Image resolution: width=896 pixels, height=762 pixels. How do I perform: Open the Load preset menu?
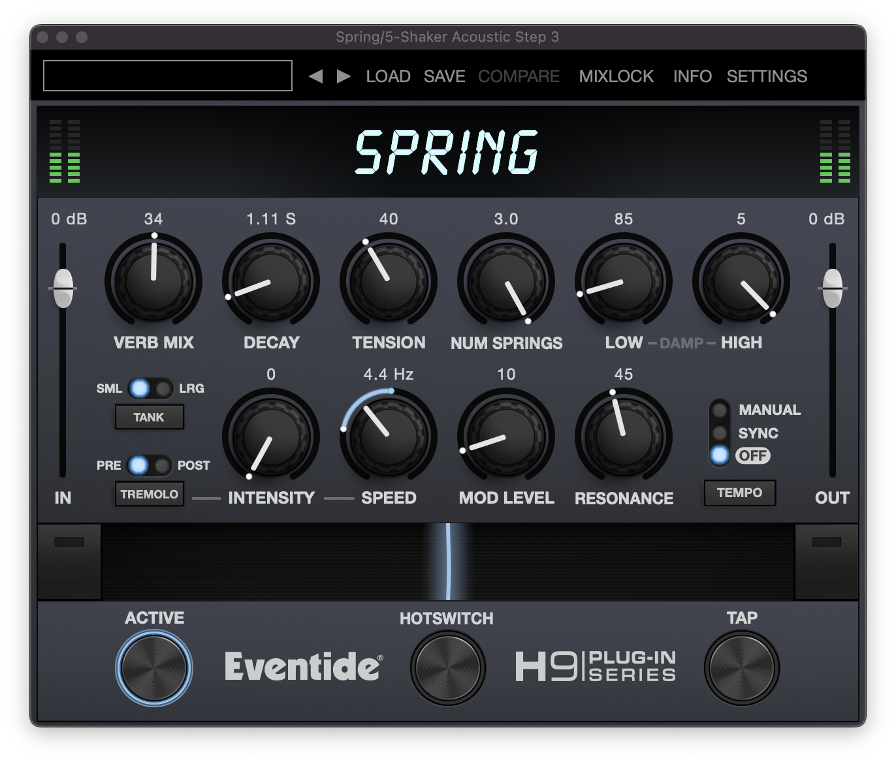point(388,76)
